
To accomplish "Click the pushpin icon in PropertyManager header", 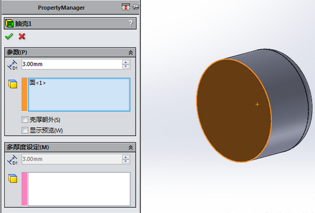I will pyautogui.click(x=136, y=7).
